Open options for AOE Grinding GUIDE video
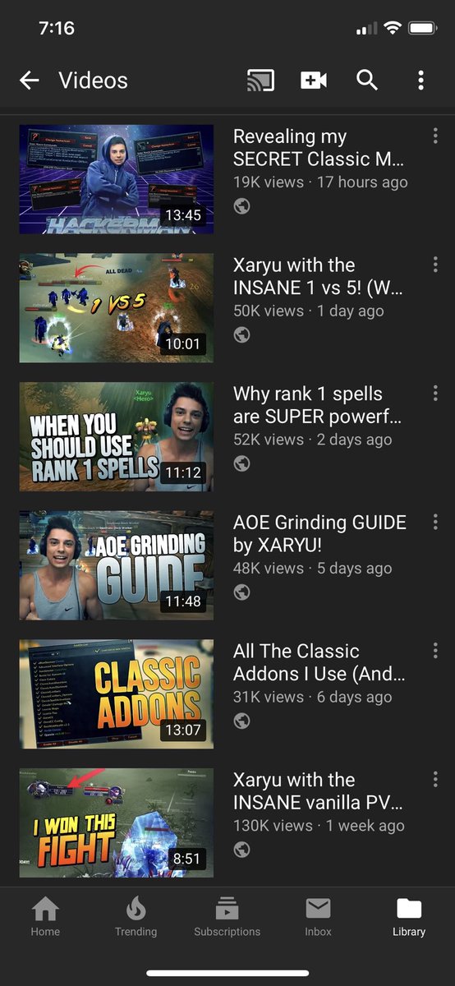The width and height of the screenshot is (455, 986). tap(435, 523)
